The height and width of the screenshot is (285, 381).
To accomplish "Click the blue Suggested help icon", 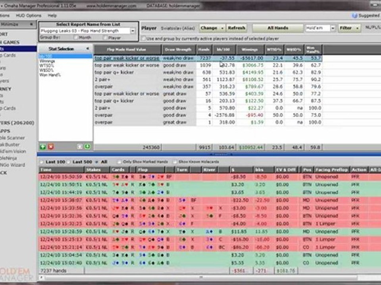I will 354,16.
